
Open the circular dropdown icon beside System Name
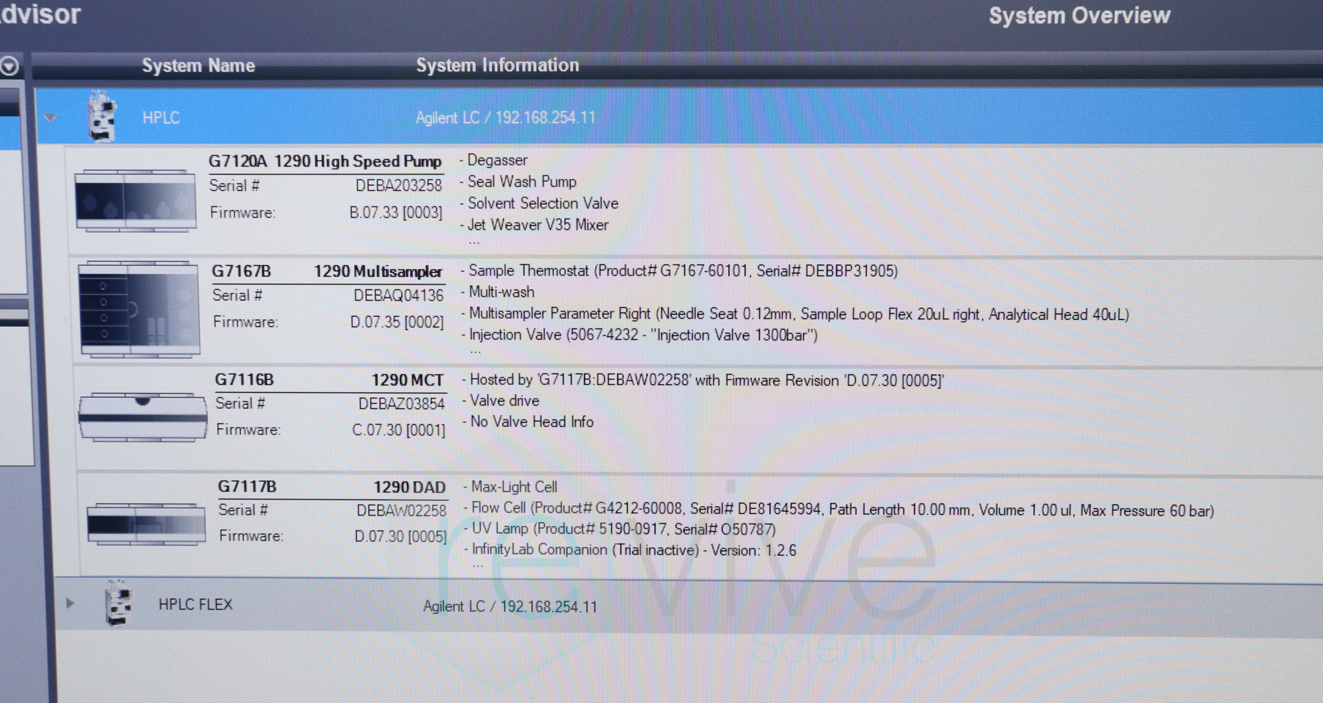coord(10,66)
